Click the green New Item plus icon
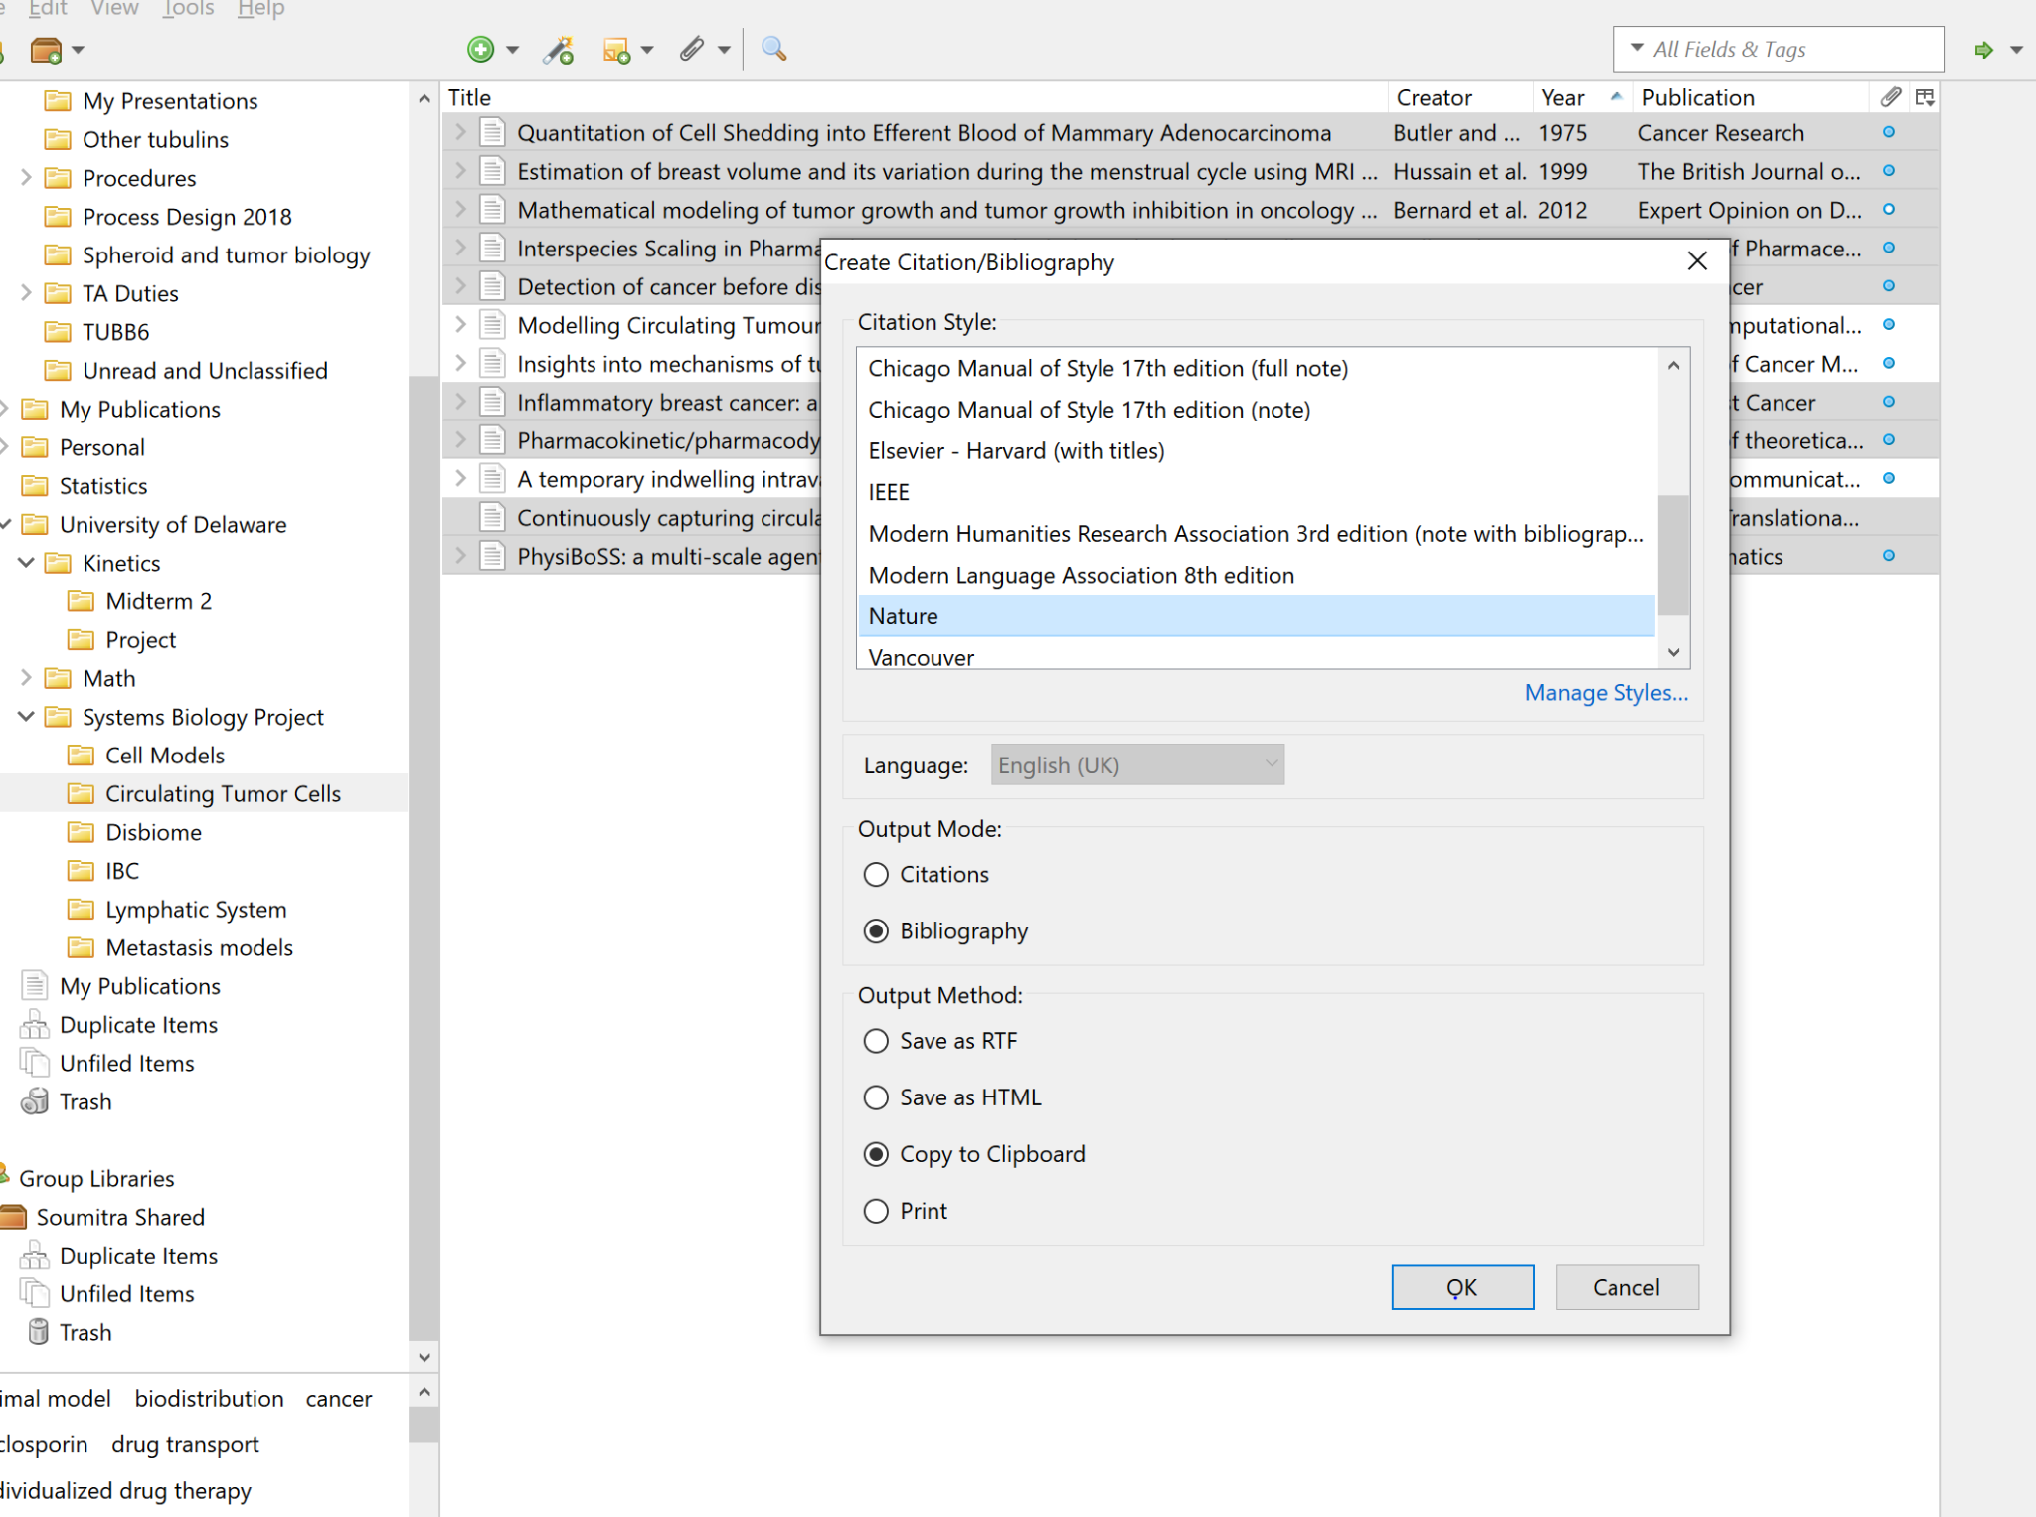2036x1517 pixels. point(481,49)
